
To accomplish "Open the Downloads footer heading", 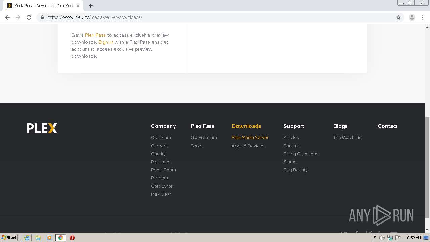I will (246, 126).
